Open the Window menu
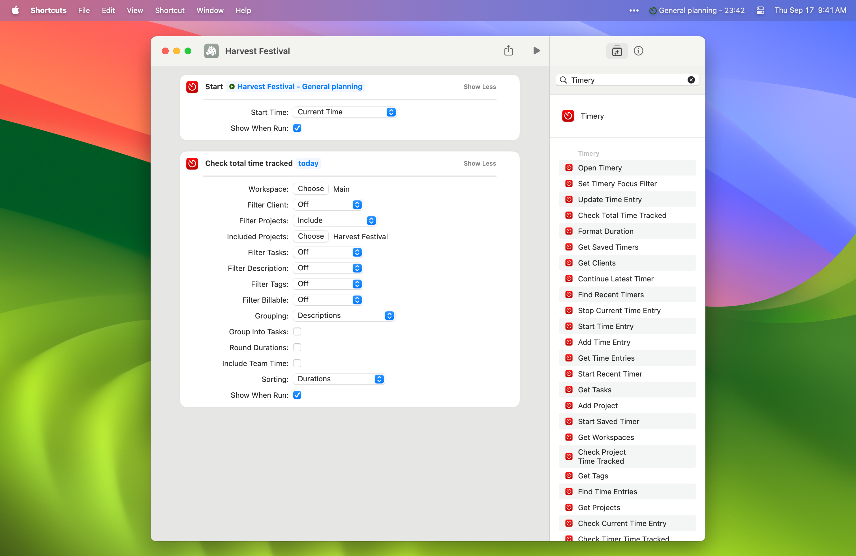This screenshot has height=556, width=856. [210, 10]
